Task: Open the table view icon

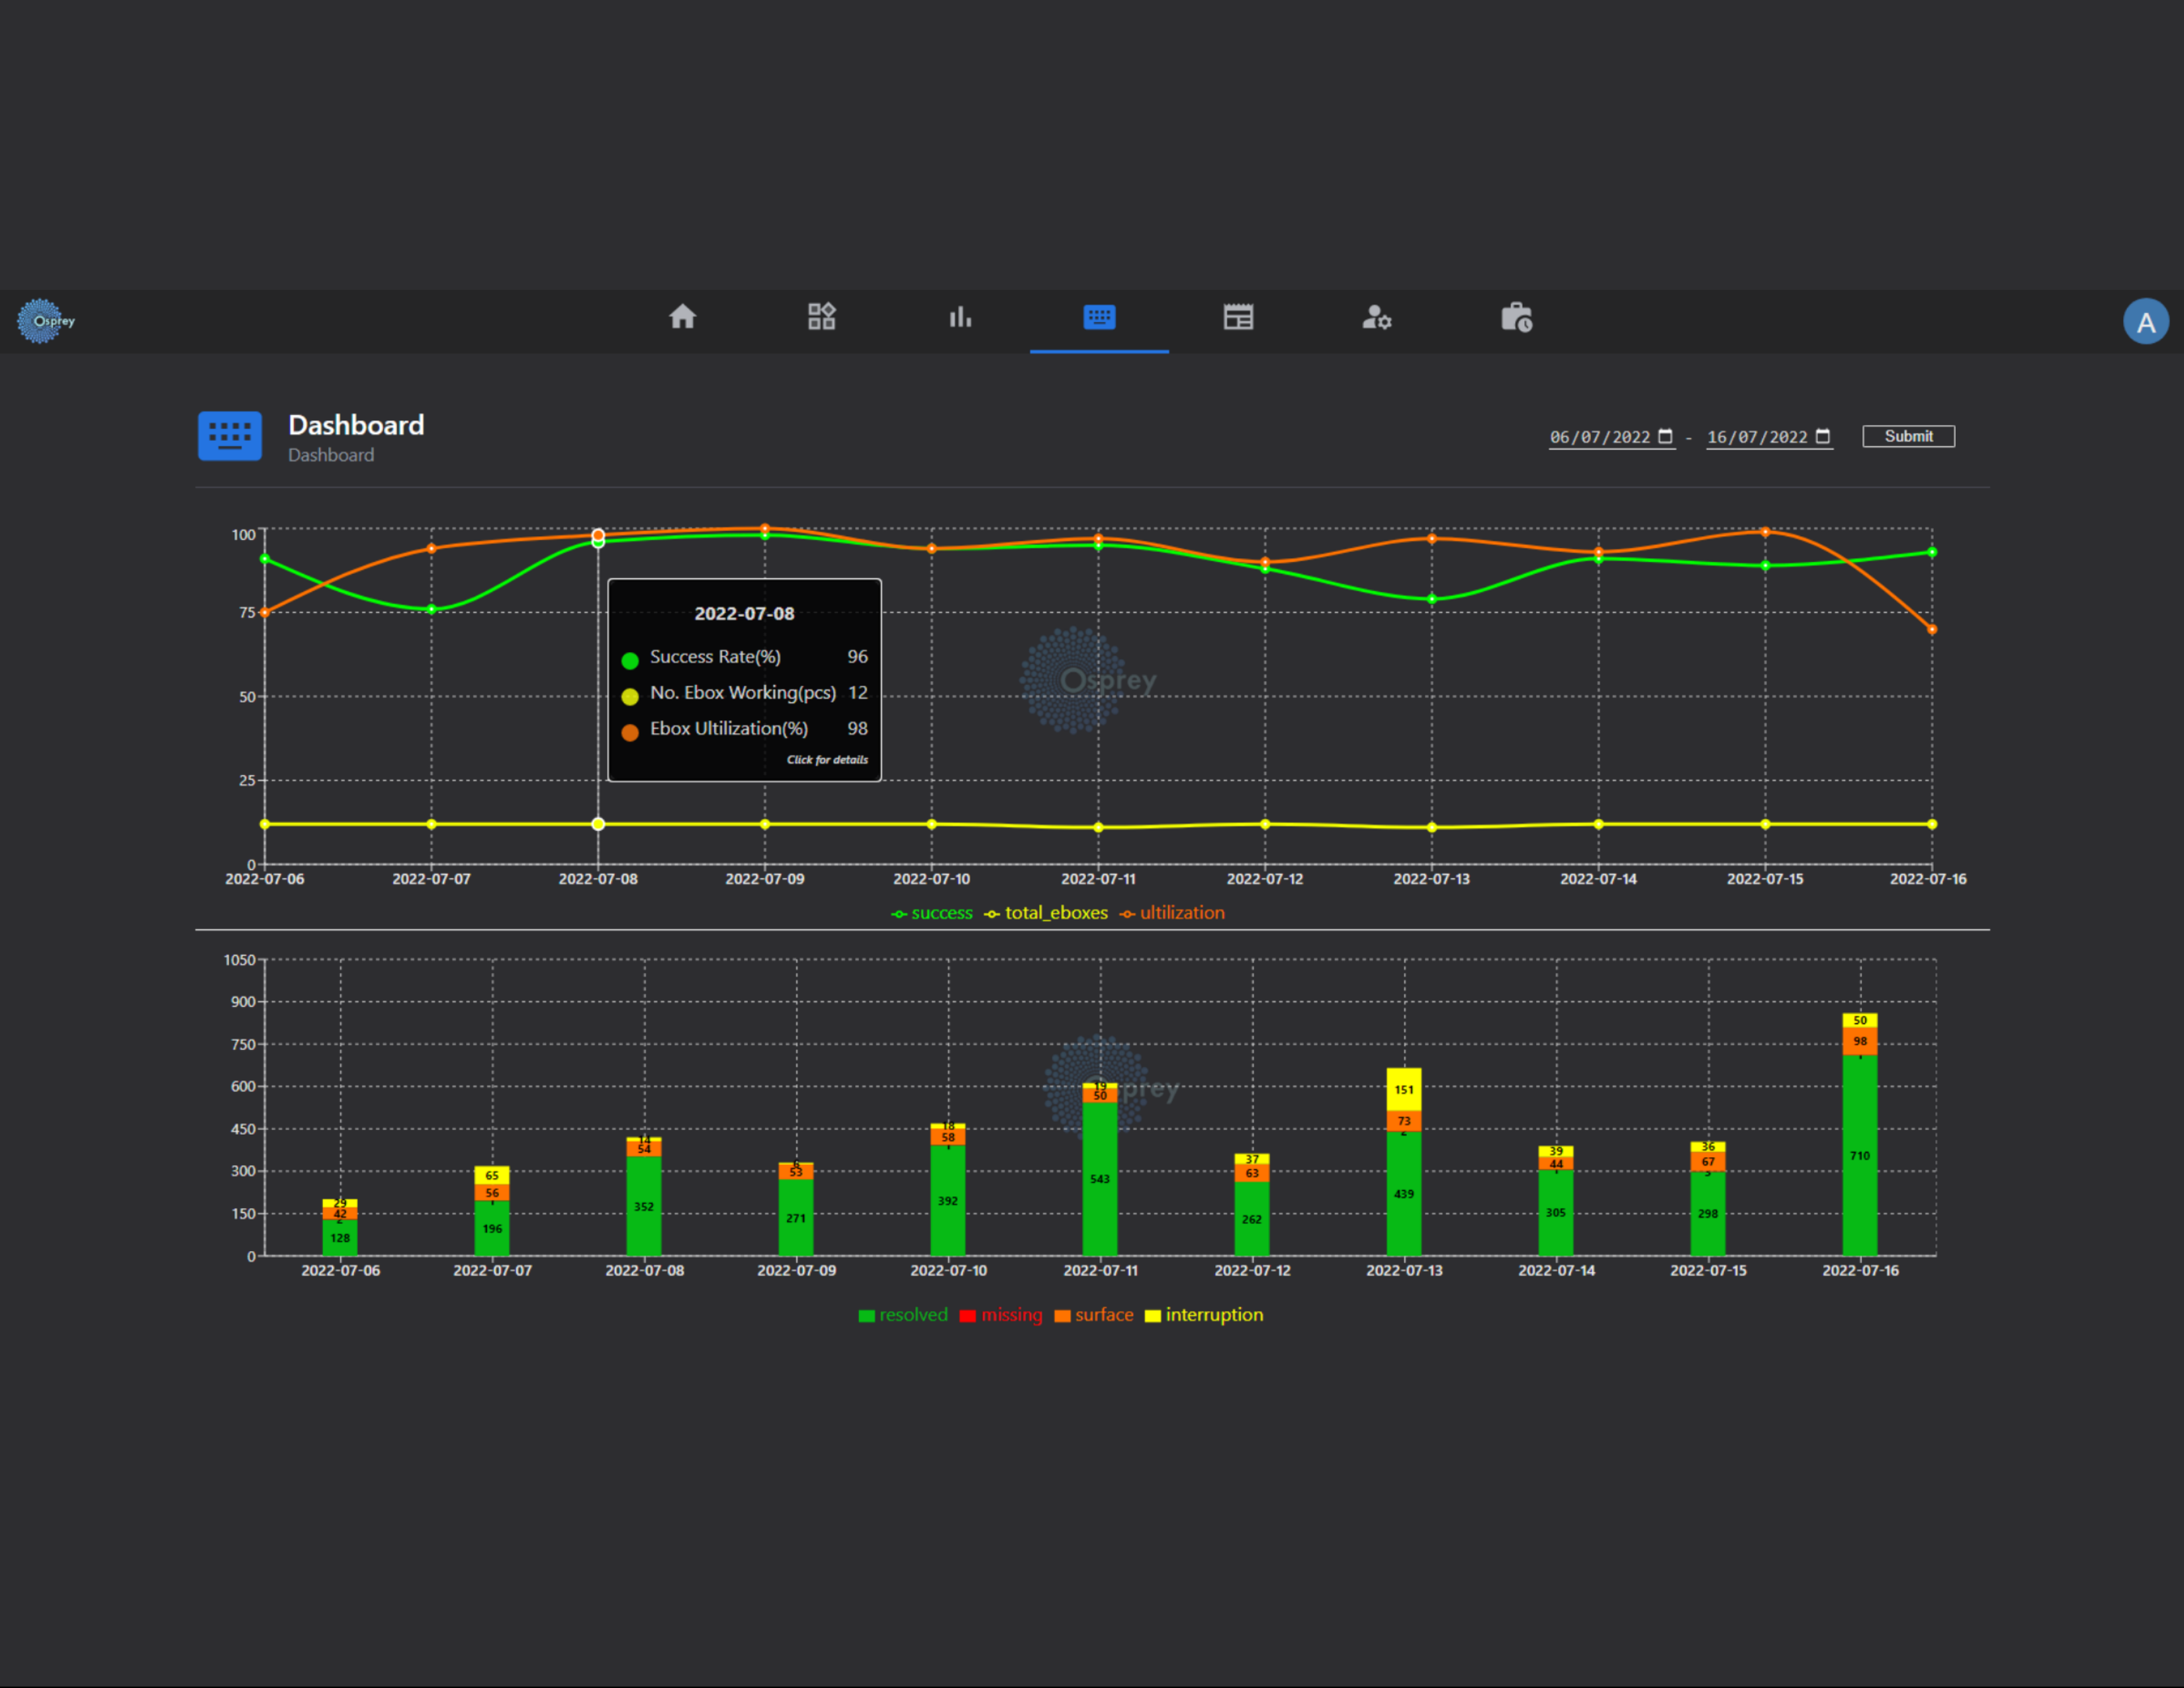Action: tap(1238, 317)
